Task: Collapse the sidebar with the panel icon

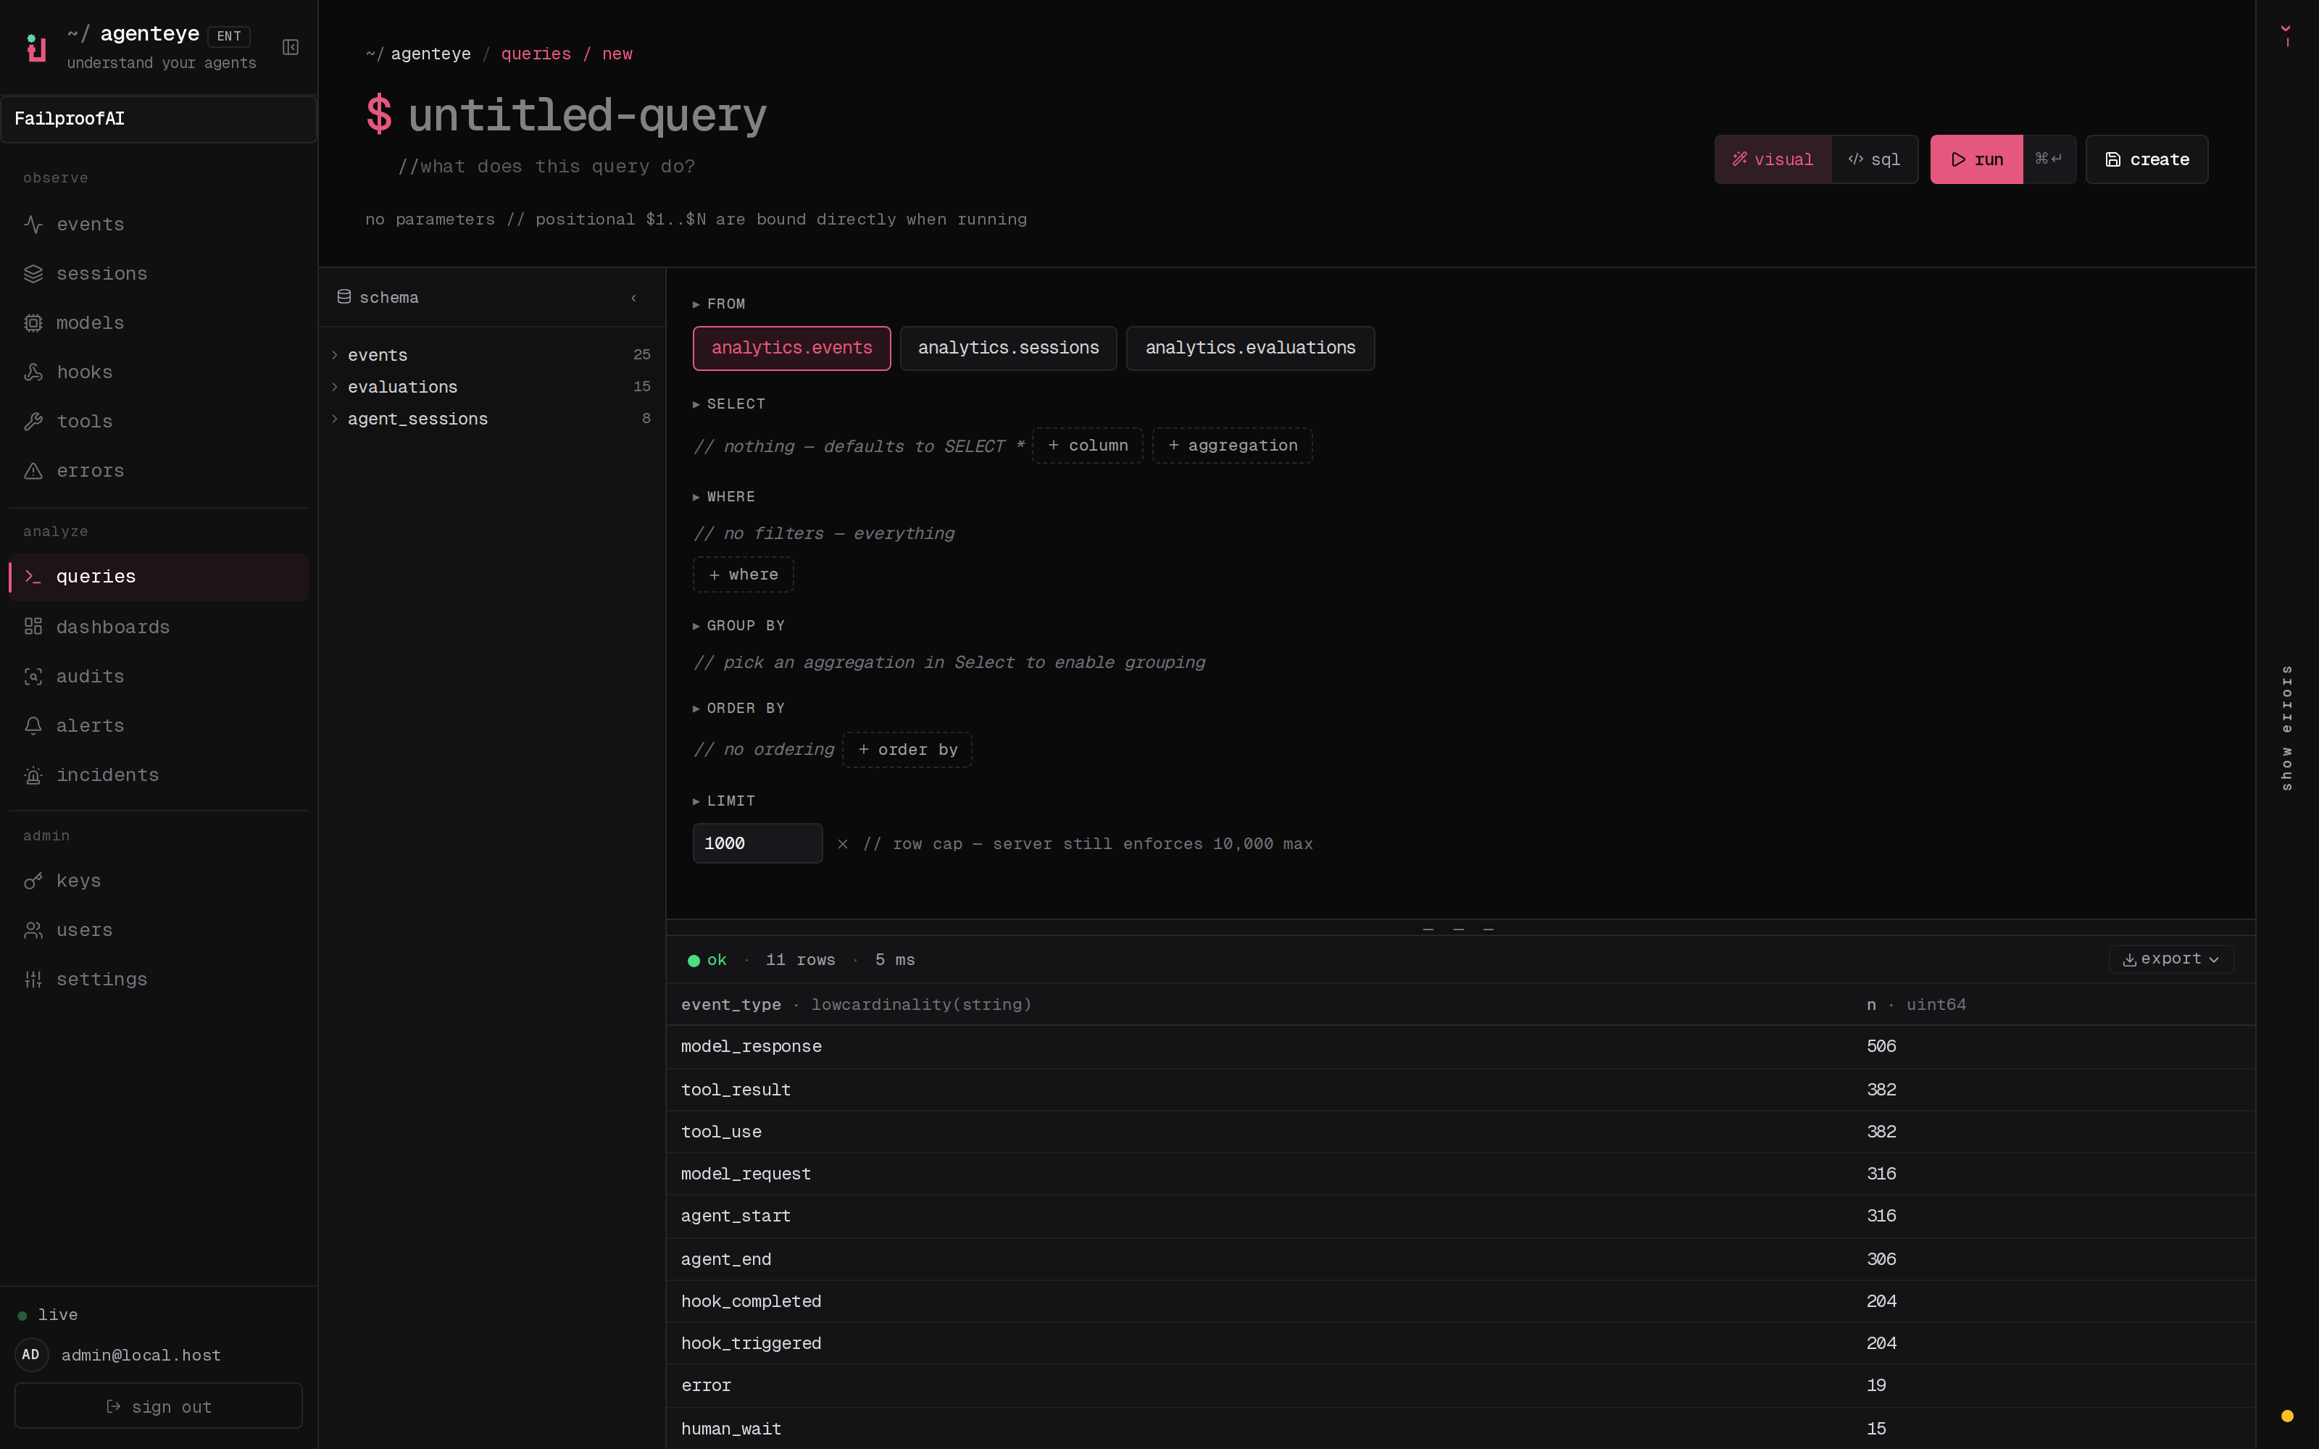Action: [291, 47]
